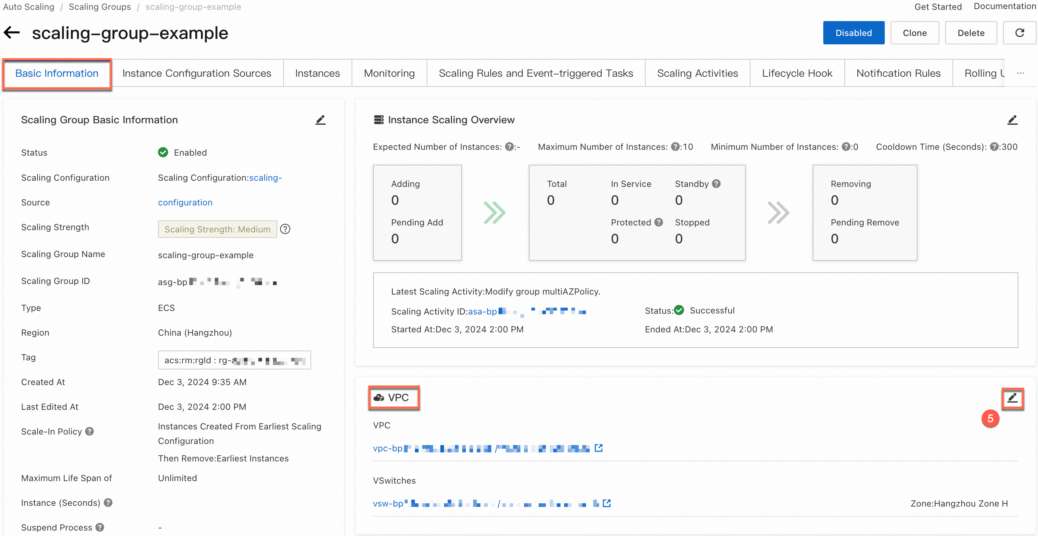Viewport: 1038px width, 536px height.
Task: Select the asg-bp Scaling Group ID value
Action: (x=218, y=282)
